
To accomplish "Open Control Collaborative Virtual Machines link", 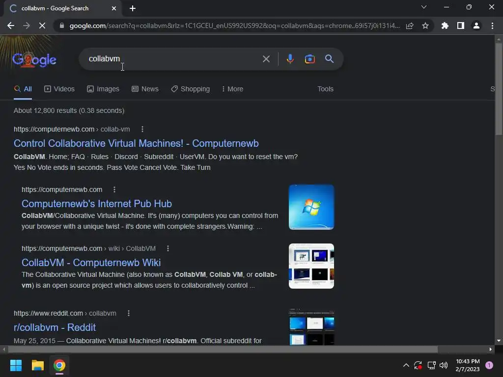I will pos(136,143).
